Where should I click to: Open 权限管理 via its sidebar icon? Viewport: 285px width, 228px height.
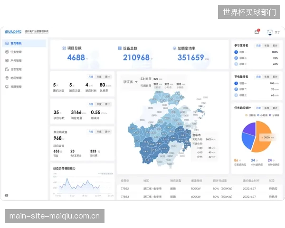click(x=7, y=87)
